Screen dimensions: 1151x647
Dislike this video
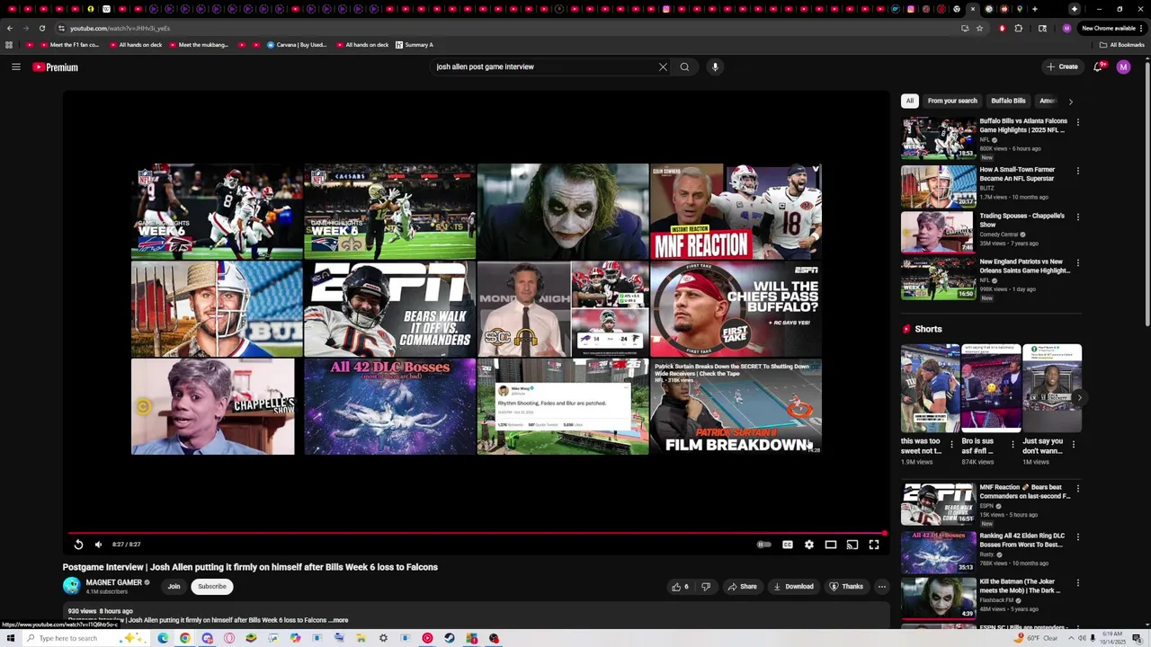(x=706, y=587)
